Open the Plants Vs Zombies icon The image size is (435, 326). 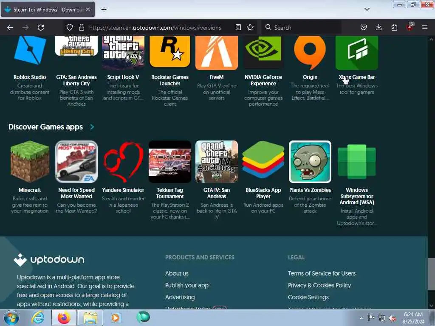tap(310, 162)
